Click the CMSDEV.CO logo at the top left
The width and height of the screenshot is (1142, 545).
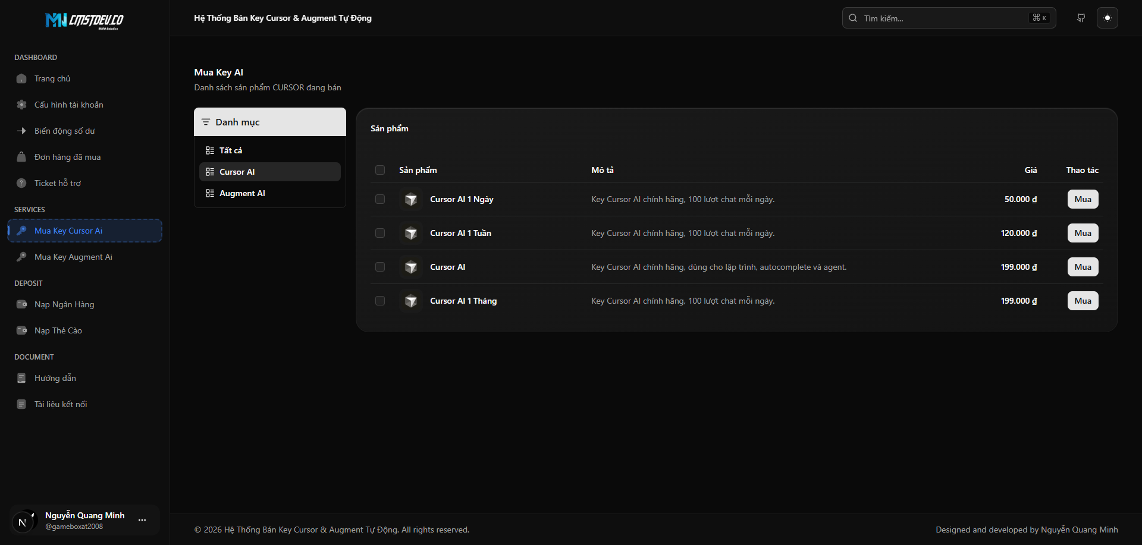tap(84, 21)
